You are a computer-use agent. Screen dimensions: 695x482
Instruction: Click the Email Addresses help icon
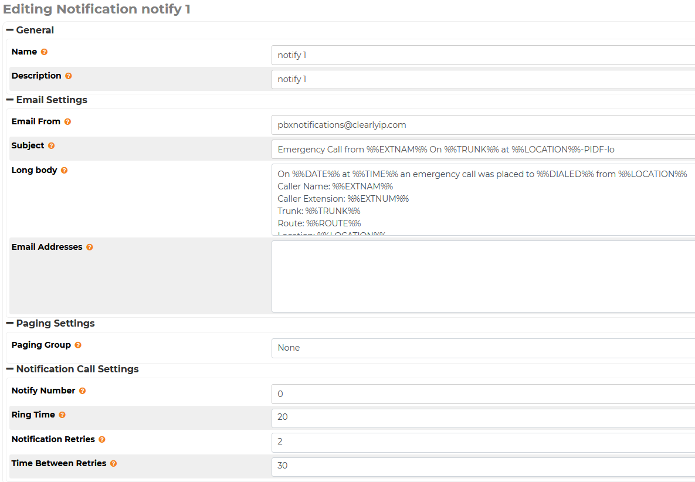(90, 247)
